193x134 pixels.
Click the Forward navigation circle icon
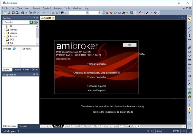[57, 13]
